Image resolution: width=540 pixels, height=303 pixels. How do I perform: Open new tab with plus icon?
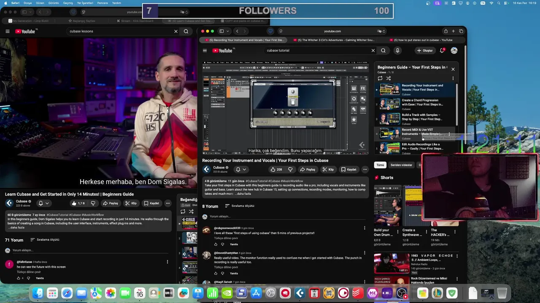pos(454,31)
